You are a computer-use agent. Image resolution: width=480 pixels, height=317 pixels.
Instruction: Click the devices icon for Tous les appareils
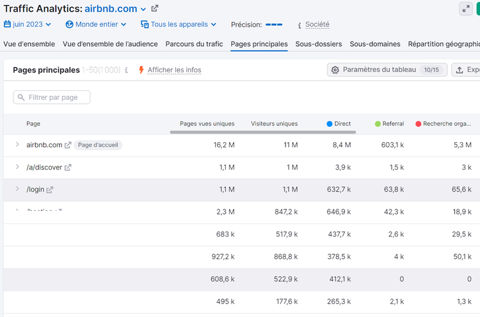click(x=145, y=24)
